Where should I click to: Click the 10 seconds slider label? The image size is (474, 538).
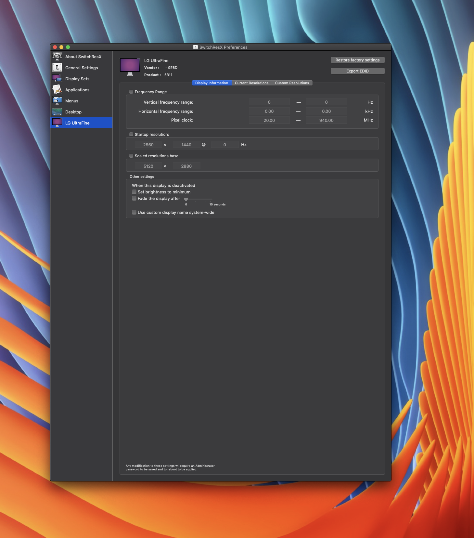click(217, 204)
